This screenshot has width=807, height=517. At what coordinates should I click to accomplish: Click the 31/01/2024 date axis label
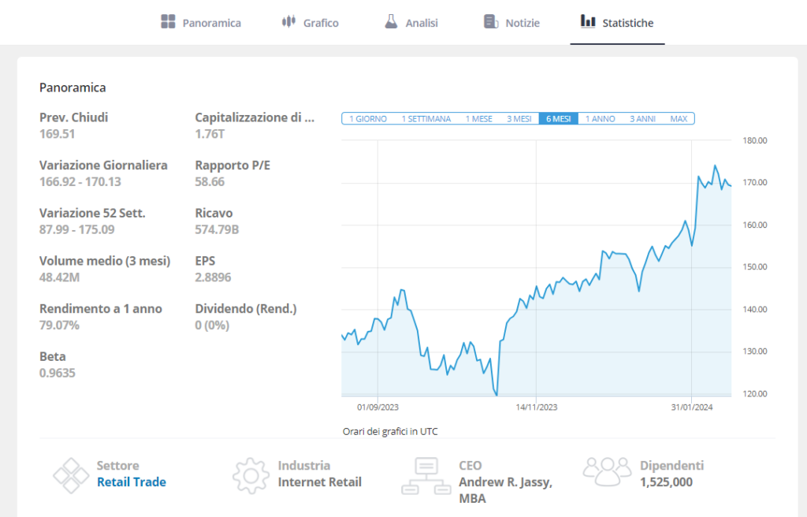pyautogui.click(x=692, y=407)
